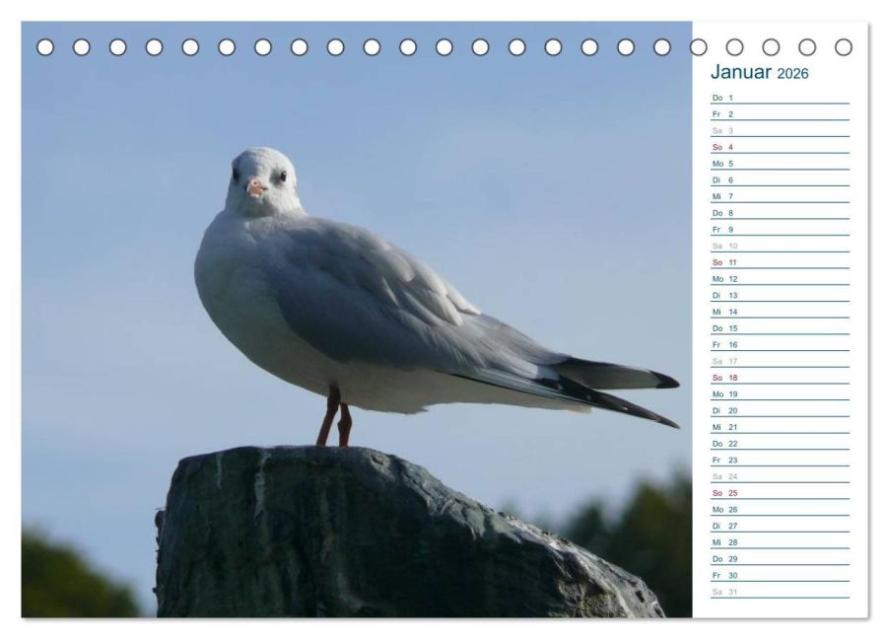Click the "Do 22" date line
The image size is (889, 639).
coord(779,444)
